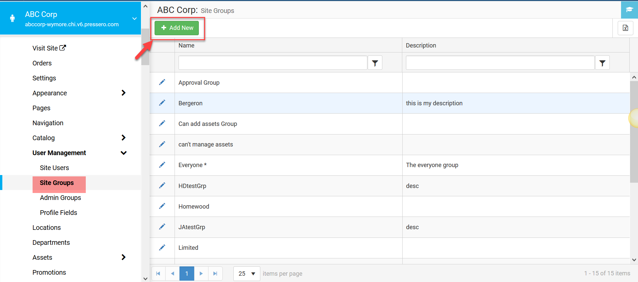Click the ABC Corp person icon
This screenshot has height=282, width=638.
click(x=12, y=18)
